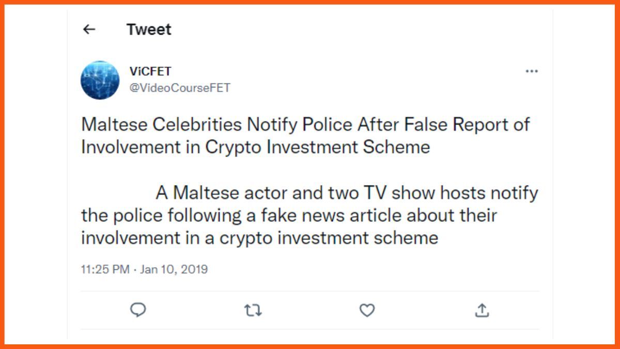Image resolution: width=620 pixels, height=349 pixels.
Task: Click the 'Involvement in Crypto Investment Scheme' line
Action: pos(256,147)
